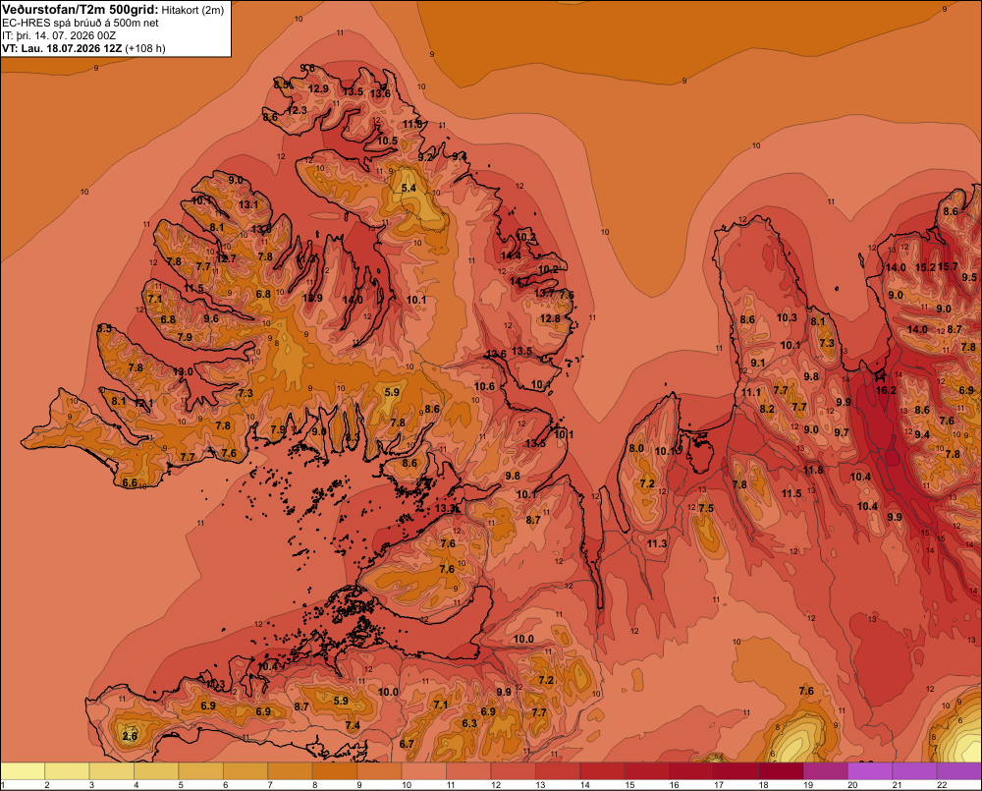Click the red 14–15 degree legend swatch

pos(603,771)
